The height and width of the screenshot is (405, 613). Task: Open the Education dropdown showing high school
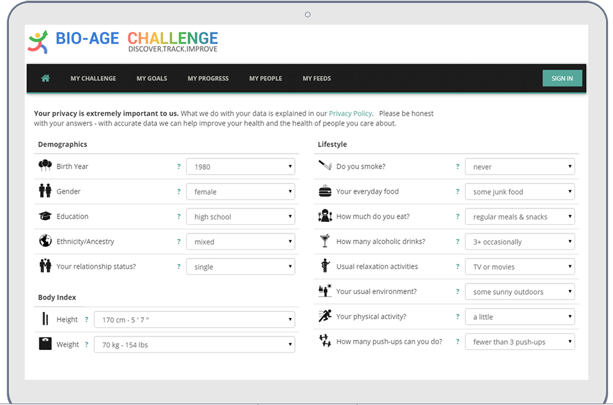[240, 216]
